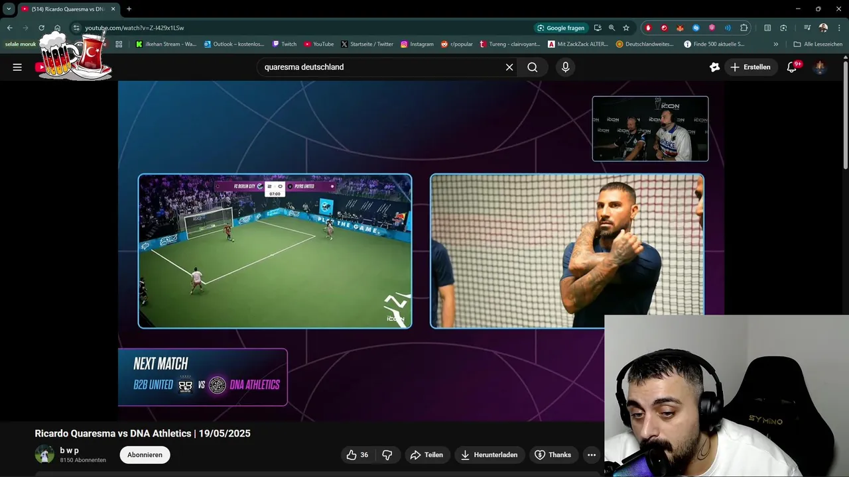
Task: Click the magnifier search button
Action: pos(533,67)
